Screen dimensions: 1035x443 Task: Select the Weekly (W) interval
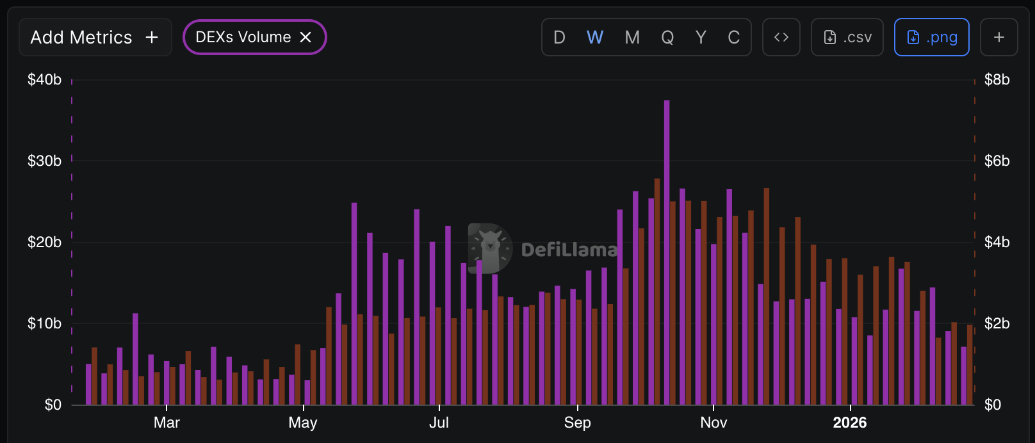595,37
